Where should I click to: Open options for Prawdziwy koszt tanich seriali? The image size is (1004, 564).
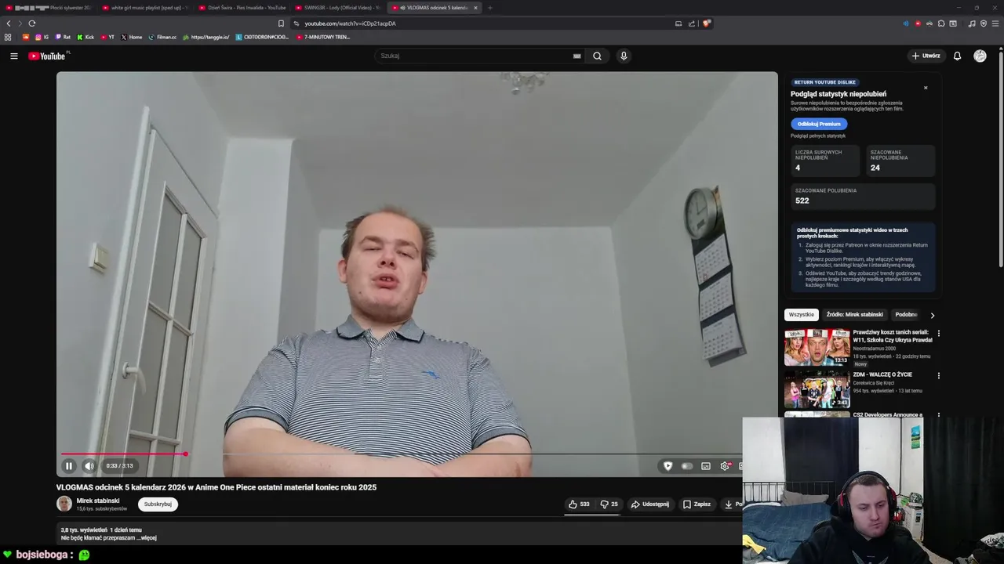tap(938, 334)
